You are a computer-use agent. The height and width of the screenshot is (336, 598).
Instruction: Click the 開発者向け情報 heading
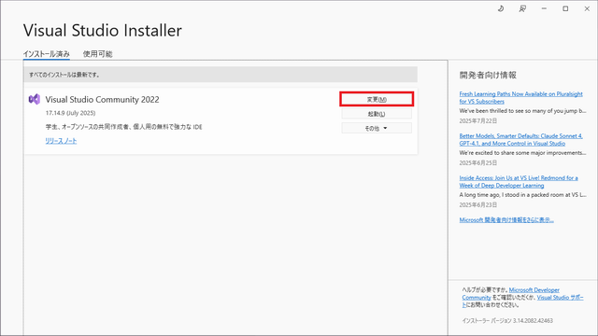pos(488,75)
